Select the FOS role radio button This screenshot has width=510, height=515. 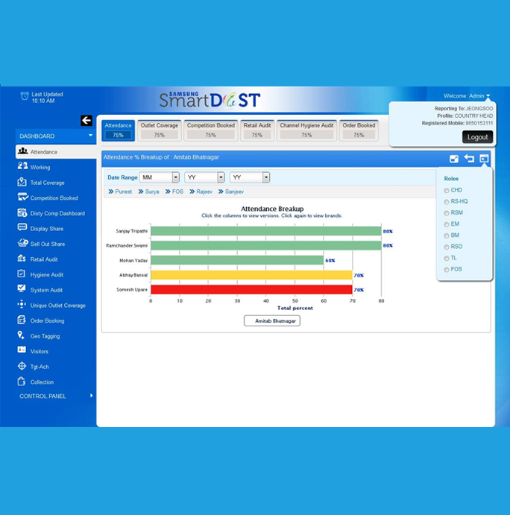coord(447,270)
